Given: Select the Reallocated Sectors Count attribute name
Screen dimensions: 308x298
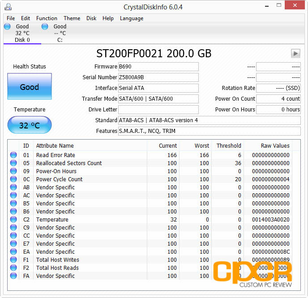Looking at the screenshot, I should [69, 163].
